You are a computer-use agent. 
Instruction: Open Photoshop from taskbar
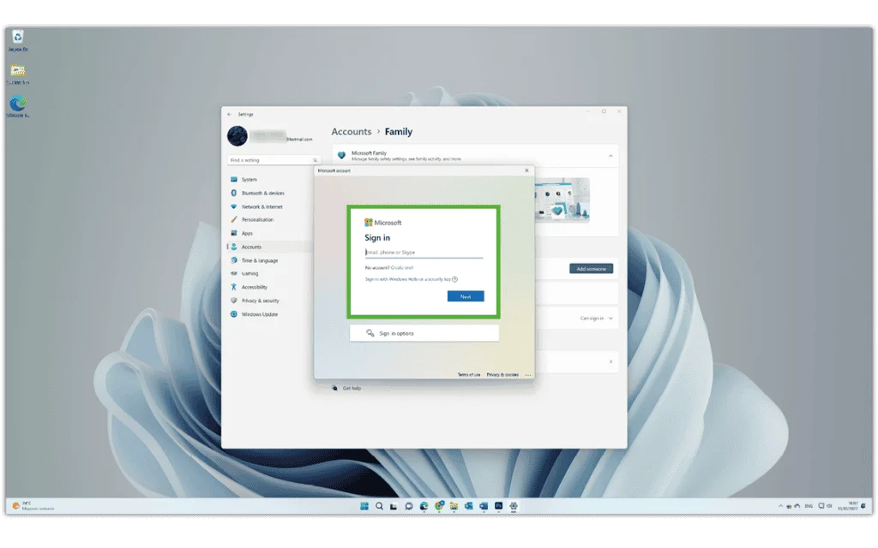tap(498, 506)
